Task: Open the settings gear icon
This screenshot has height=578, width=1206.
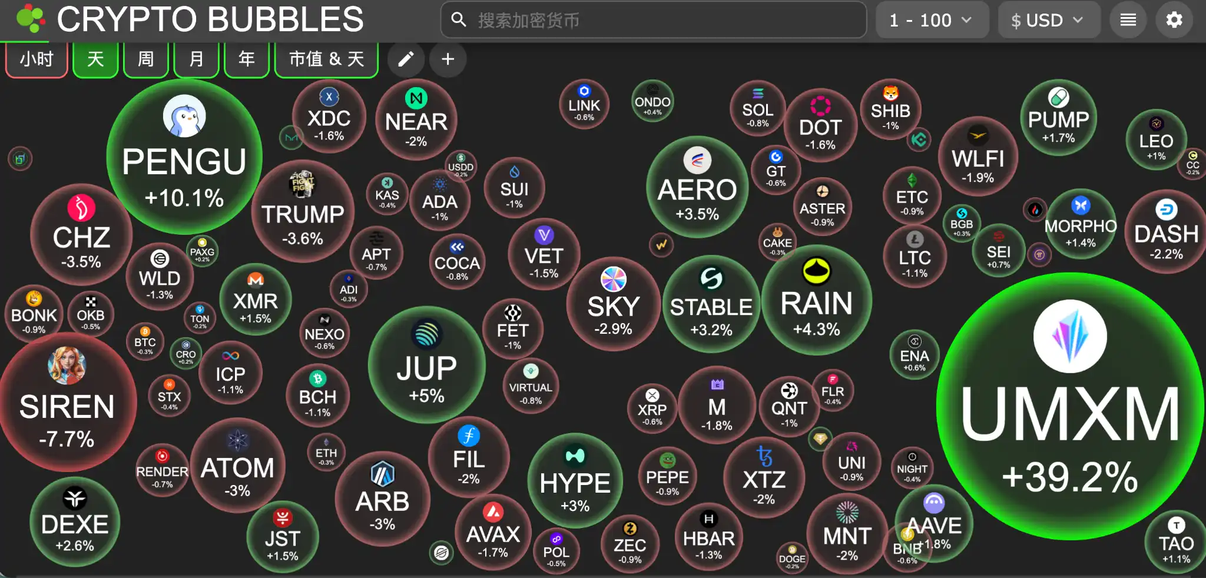Action: (1175, 19)
